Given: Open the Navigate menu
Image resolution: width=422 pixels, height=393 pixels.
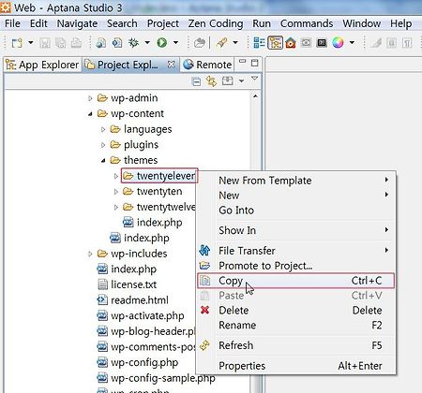Looking at the screenshot, I should [77, 23].
